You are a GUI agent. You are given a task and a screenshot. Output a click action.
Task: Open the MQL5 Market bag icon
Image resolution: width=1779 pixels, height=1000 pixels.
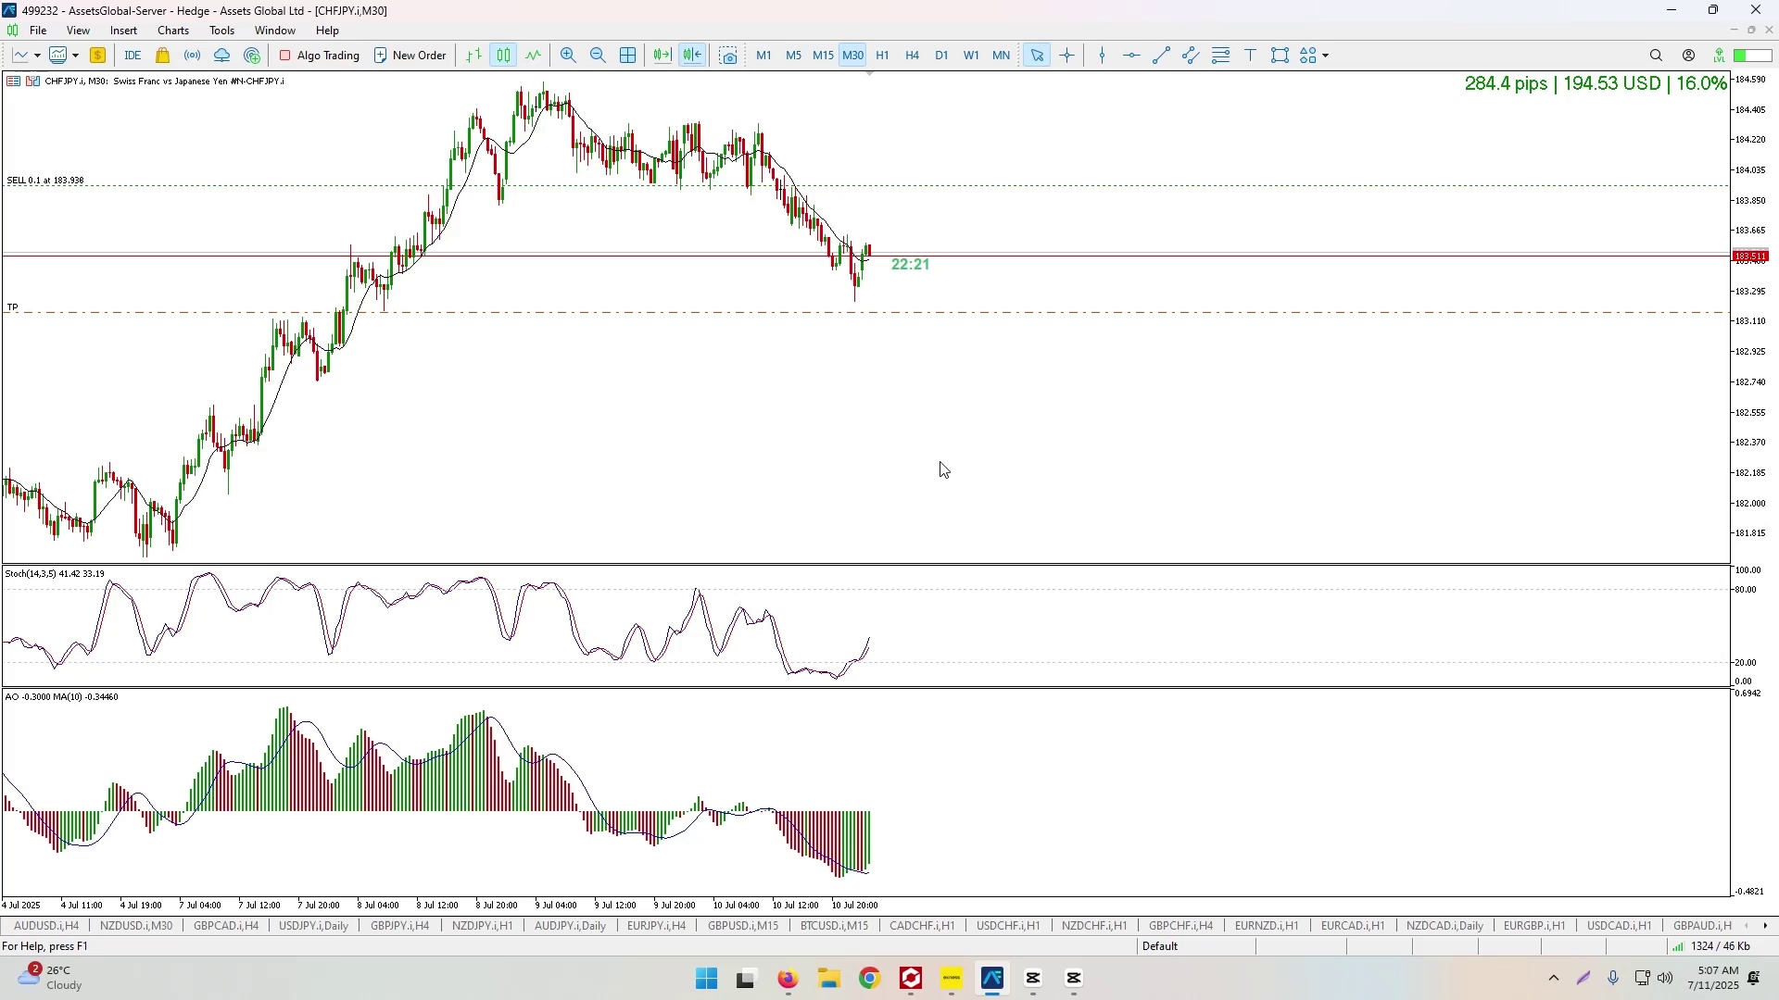point(163,56)
